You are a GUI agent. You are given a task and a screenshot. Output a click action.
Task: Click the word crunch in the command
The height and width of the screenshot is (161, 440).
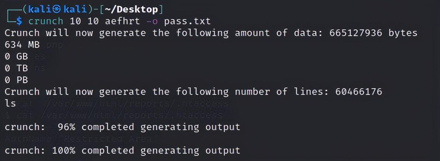tap(46, 21)
